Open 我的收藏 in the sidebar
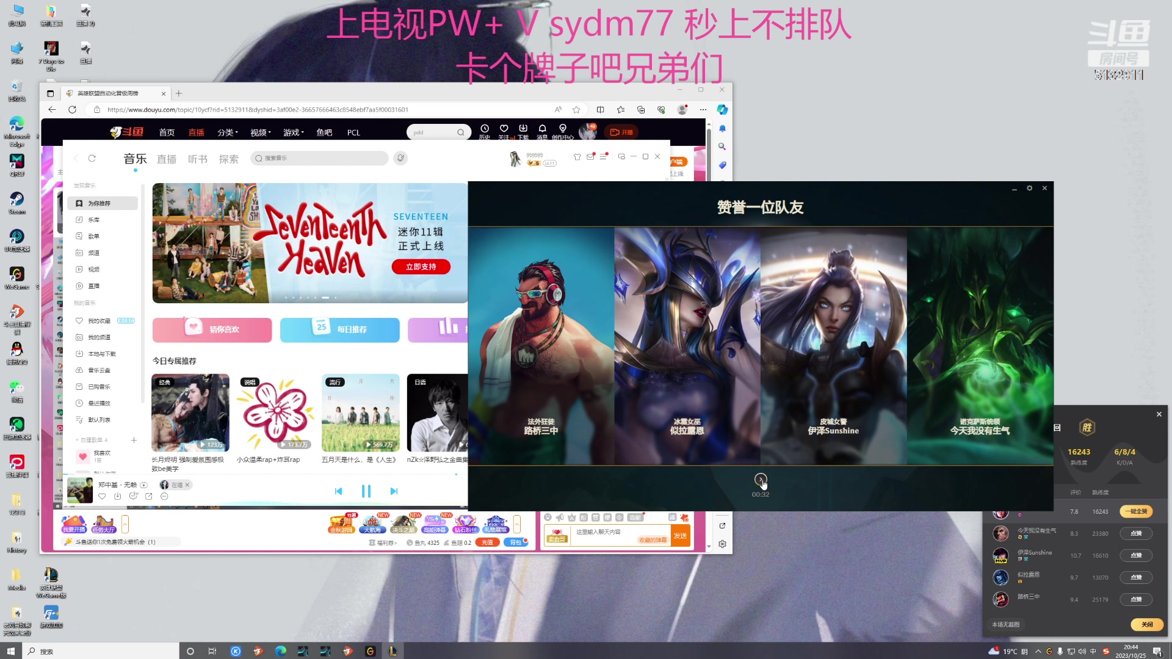Image resolution: width=1172 pixels, height=659 pixels. click(x=103, y=320)
